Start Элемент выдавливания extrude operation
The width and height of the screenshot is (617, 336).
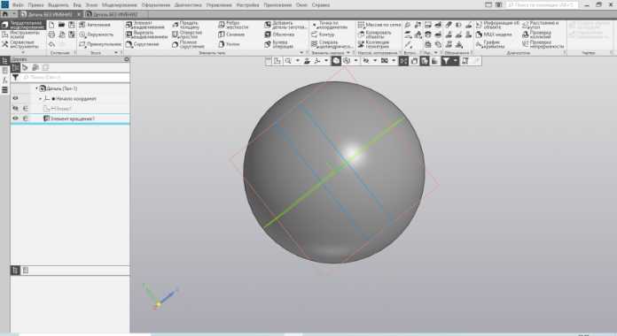pos(144,25)
